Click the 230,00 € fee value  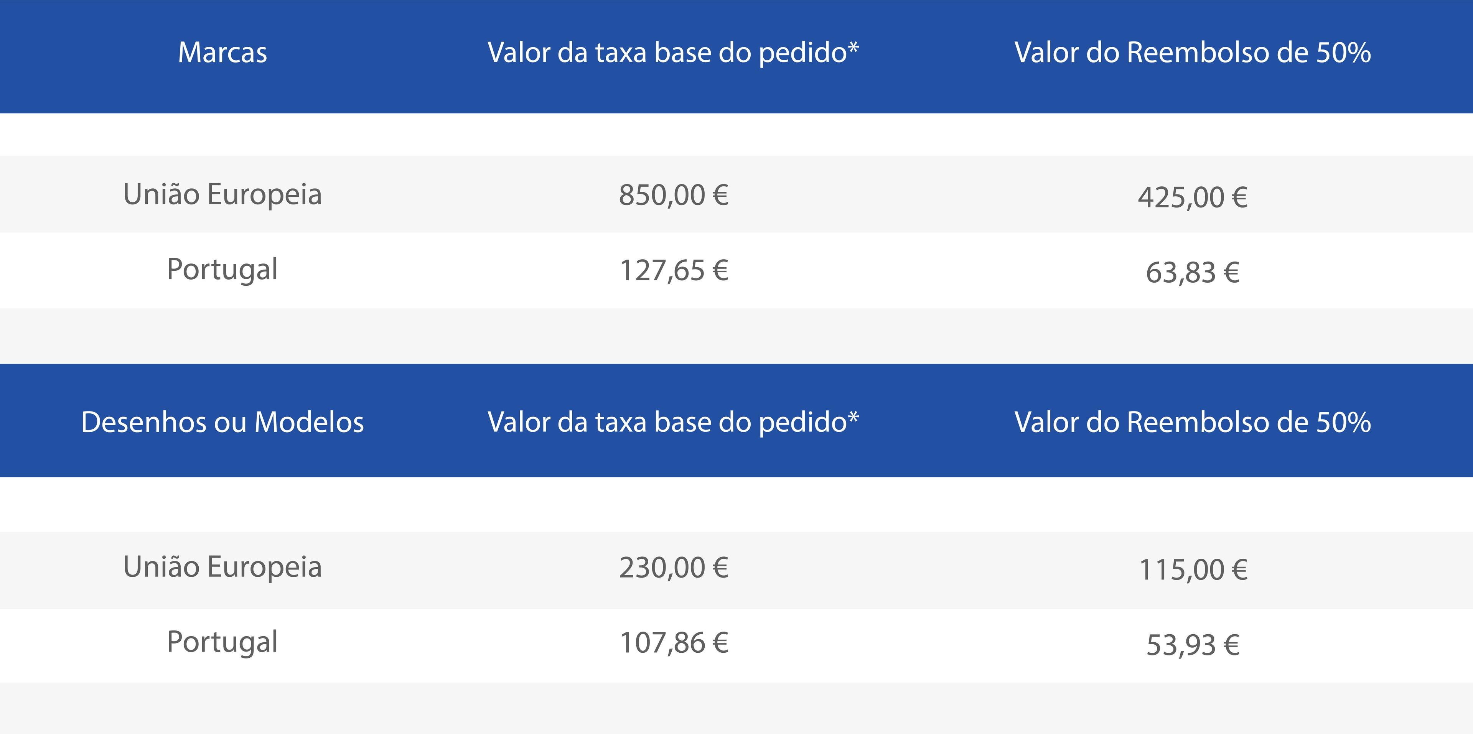coord(674,568)
